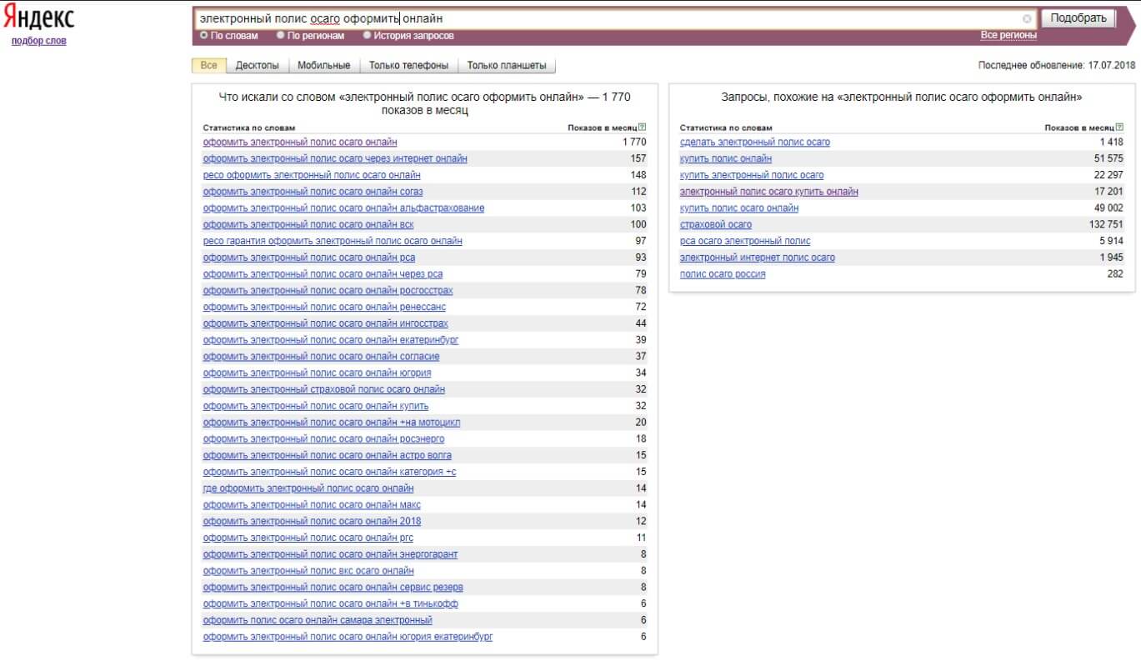Switch to the Только планшеты tab
This screenshot has height=661, width=1141.
coord(507,65)
